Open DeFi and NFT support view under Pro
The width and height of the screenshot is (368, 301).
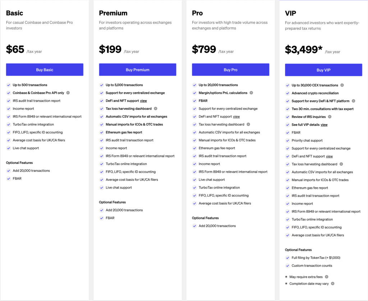[236, 117]
